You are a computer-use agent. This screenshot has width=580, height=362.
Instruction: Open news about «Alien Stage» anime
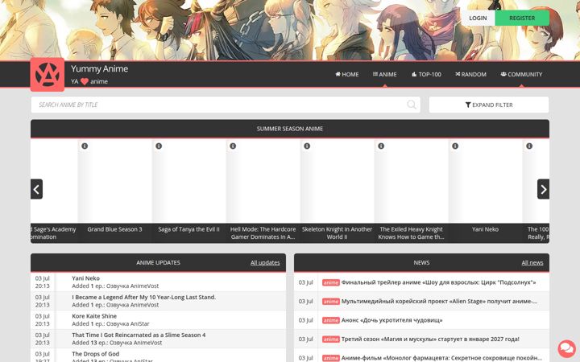[439, 302]
